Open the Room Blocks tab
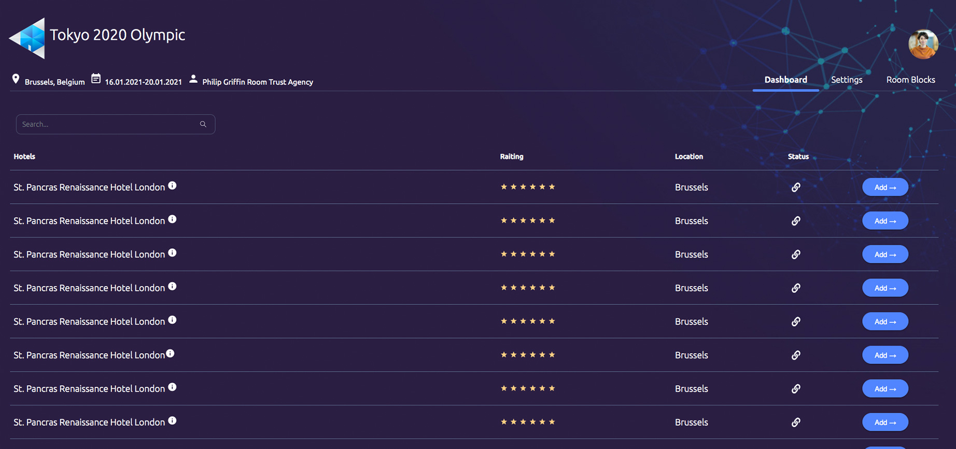 [x=910, y=80]
